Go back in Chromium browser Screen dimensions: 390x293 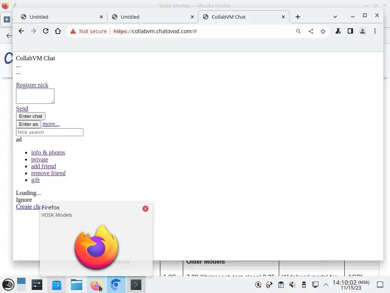click(x=21, y=31)
